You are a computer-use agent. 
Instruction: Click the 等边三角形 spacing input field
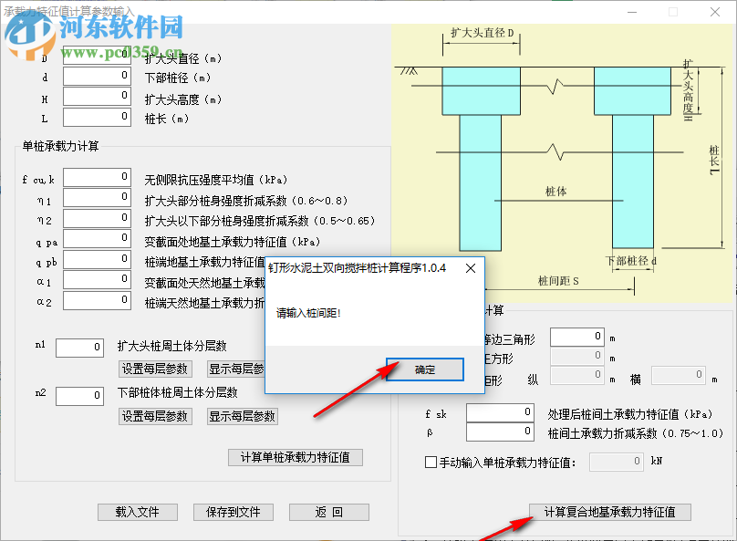577,336
